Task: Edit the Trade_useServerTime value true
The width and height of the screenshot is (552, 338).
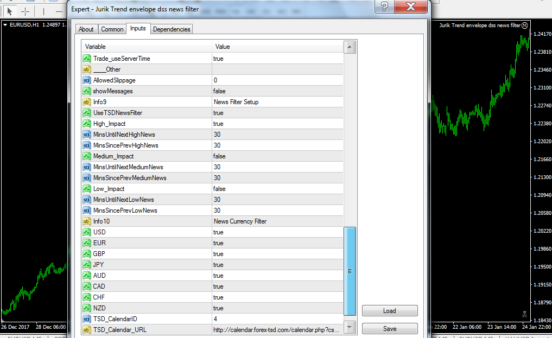Action: [x=277, y=59]
